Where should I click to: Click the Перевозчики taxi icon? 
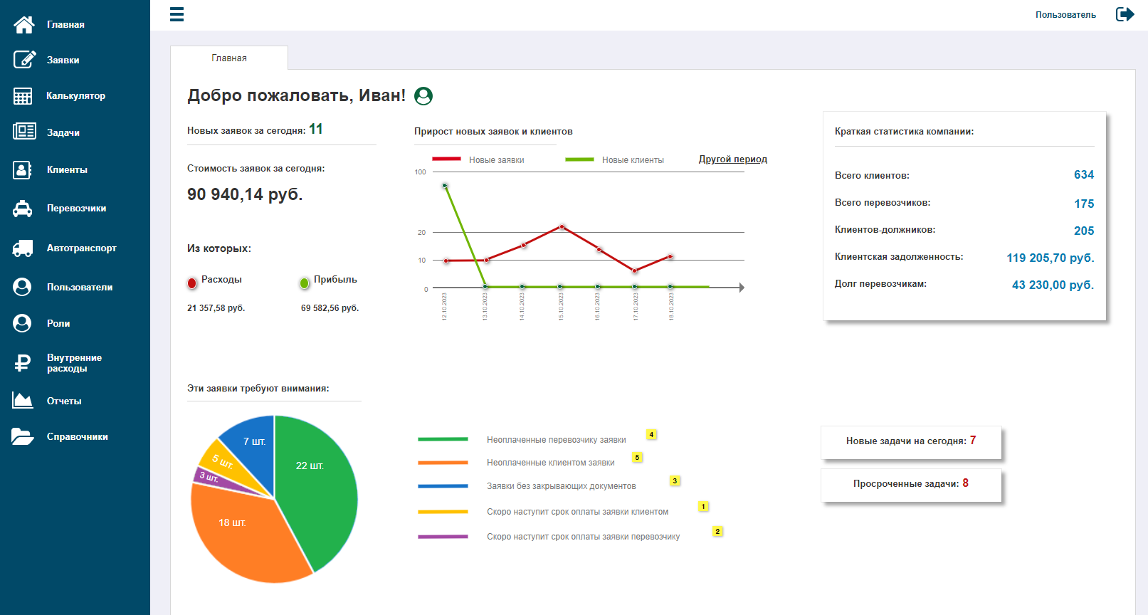23,208
